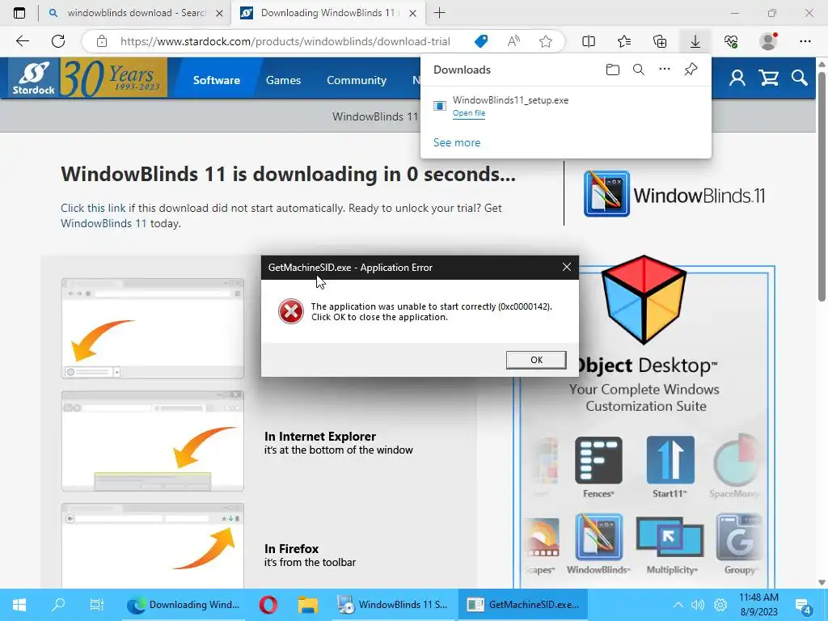Click the page vertical scrollbar thumb
The height and width of the screenshot is (621, 828).
click(x=822, y=185)
